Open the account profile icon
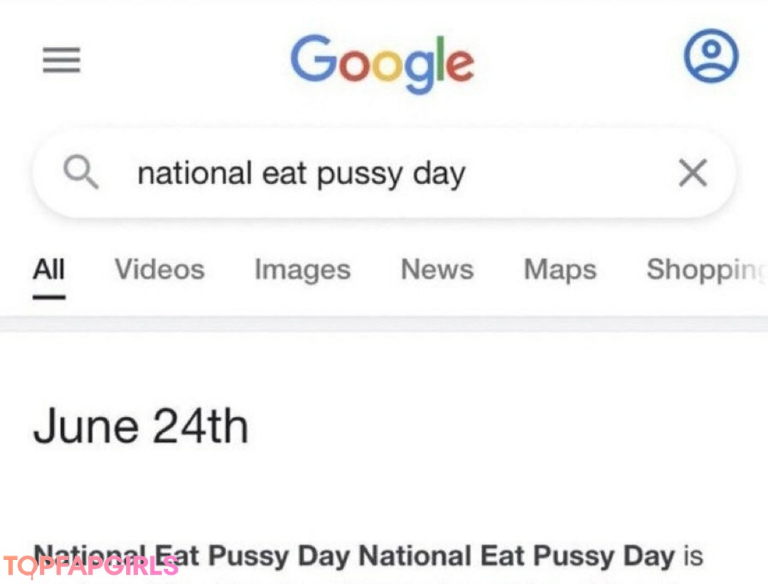The width and height of the screenshot is (768, 584). click(x=710, y=56)
